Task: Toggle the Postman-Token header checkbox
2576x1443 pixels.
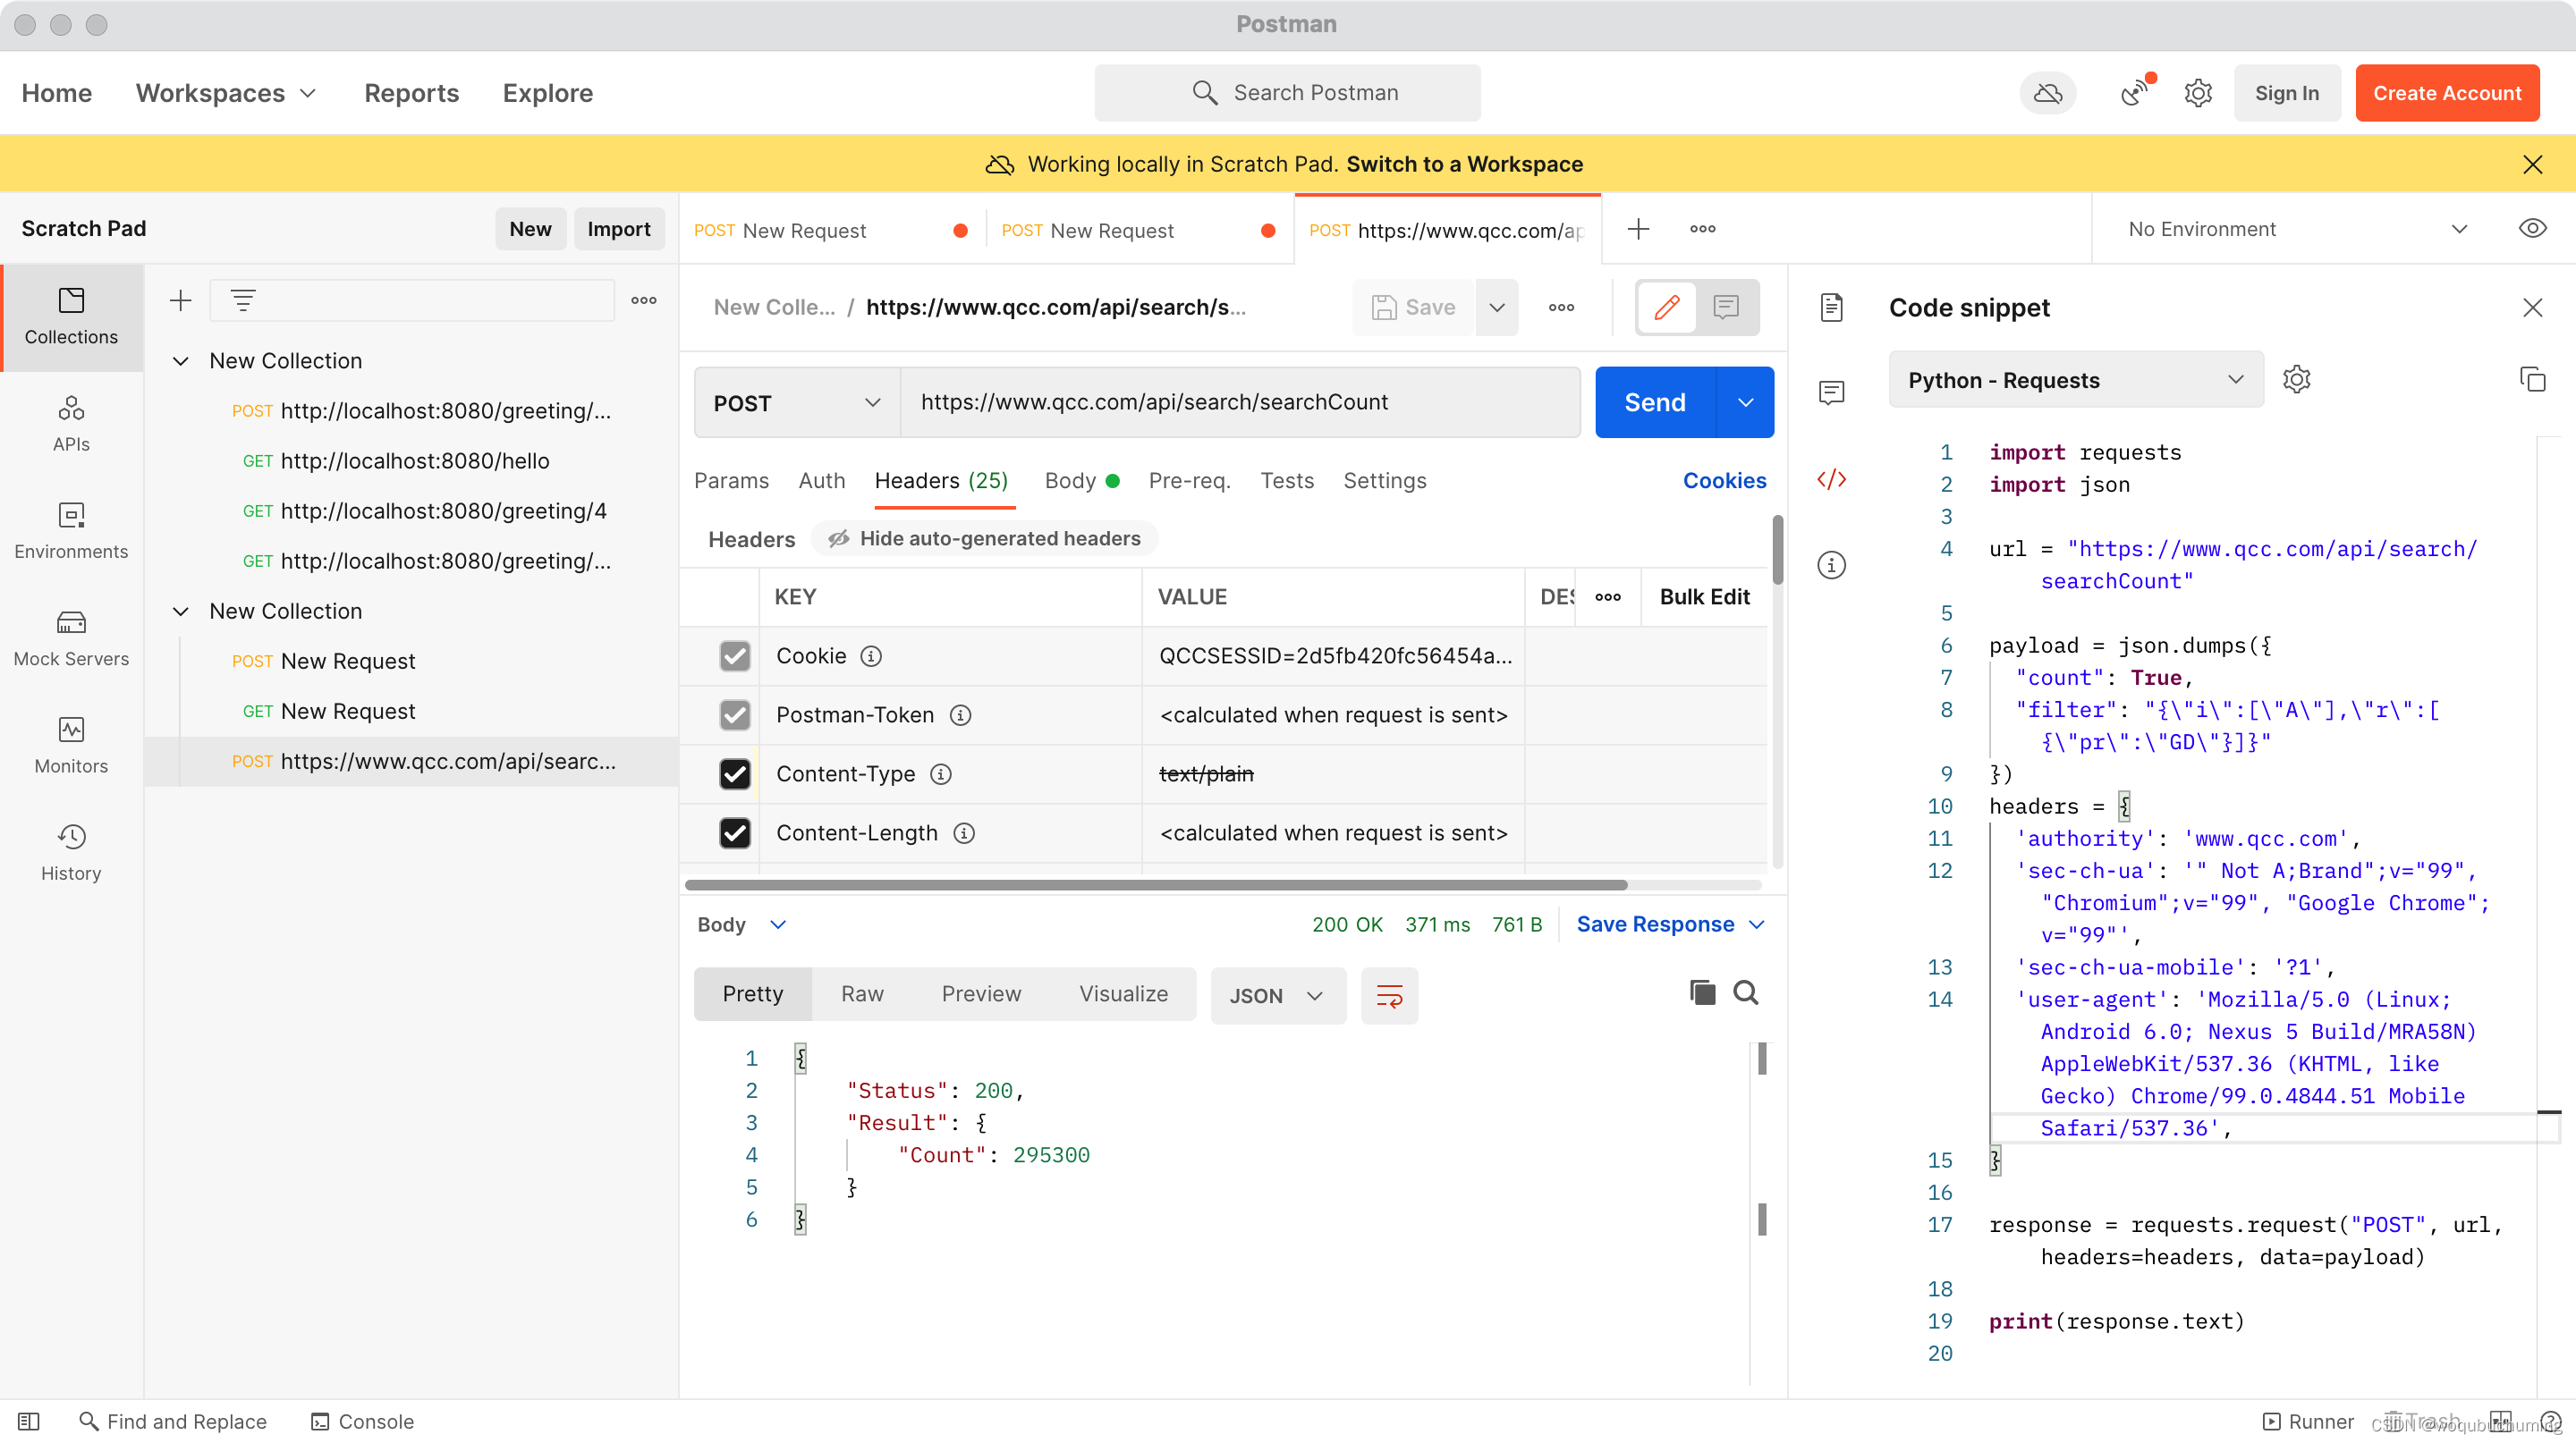Action: [x=735, y=714]
